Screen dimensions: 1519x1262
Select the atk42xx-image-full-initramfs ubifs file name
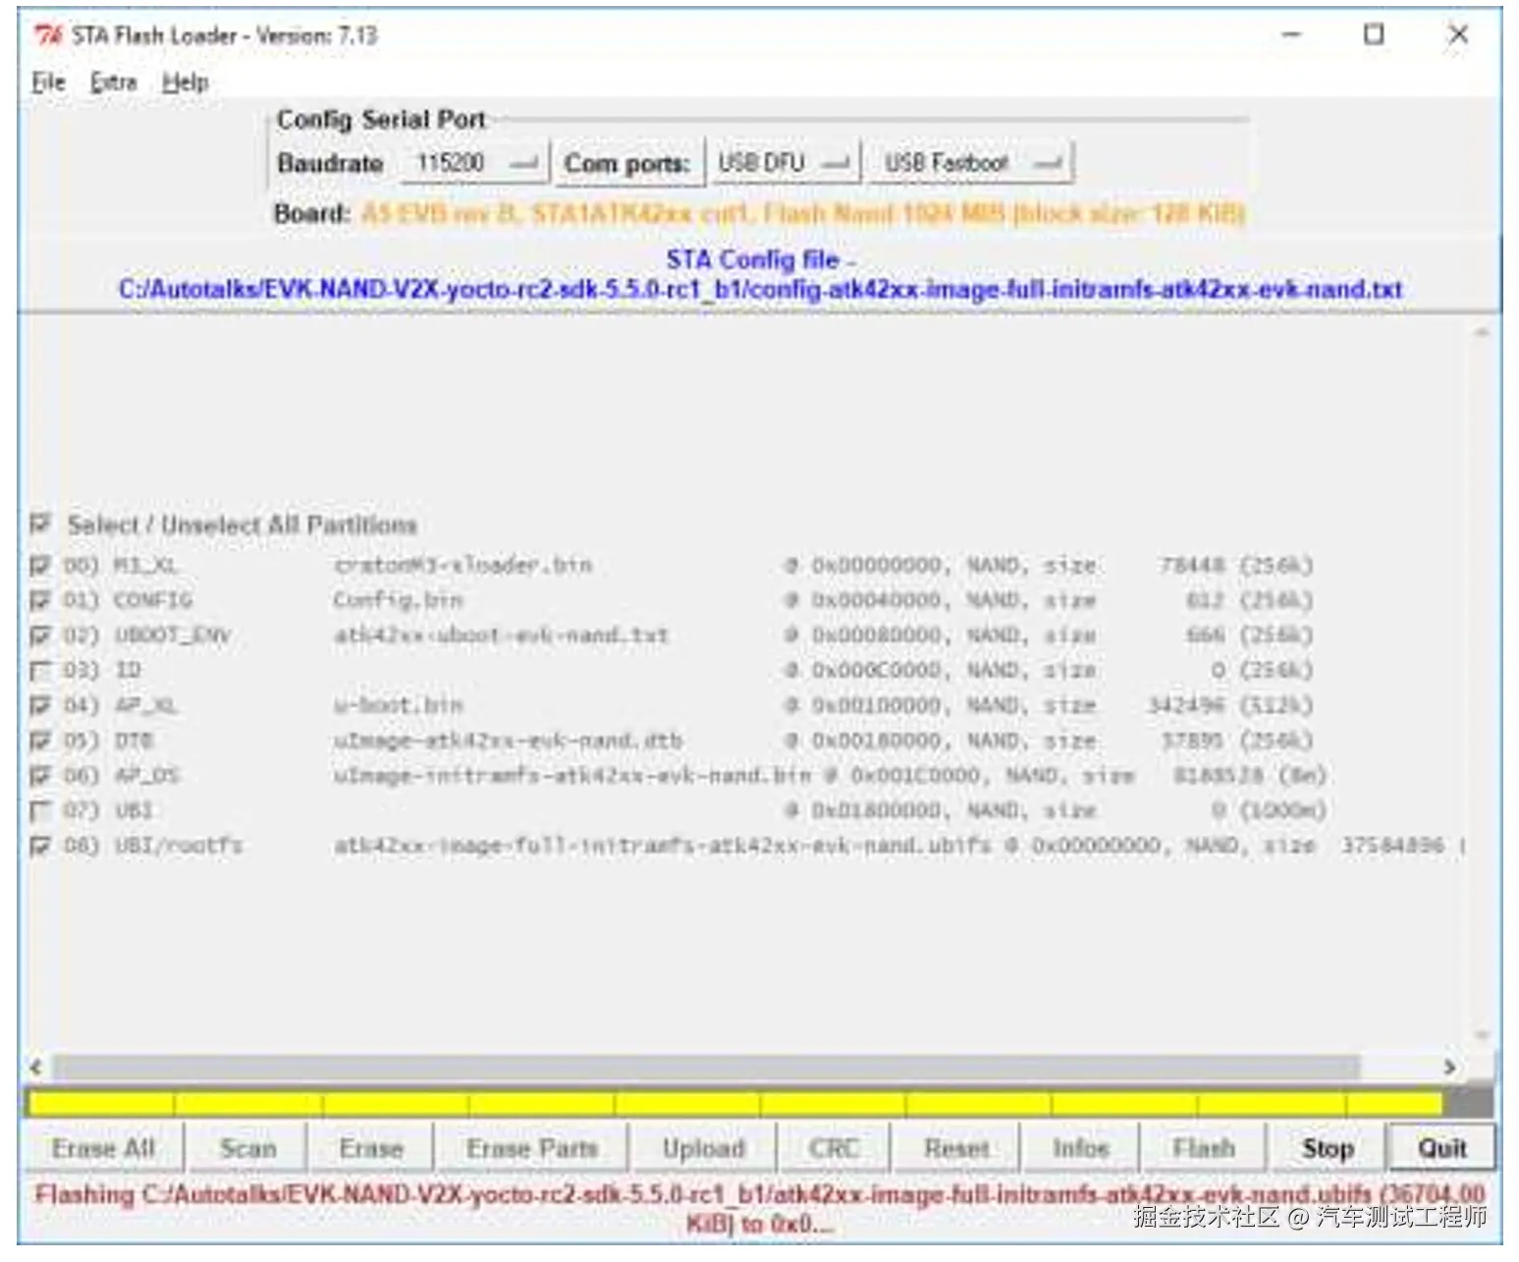663,846
